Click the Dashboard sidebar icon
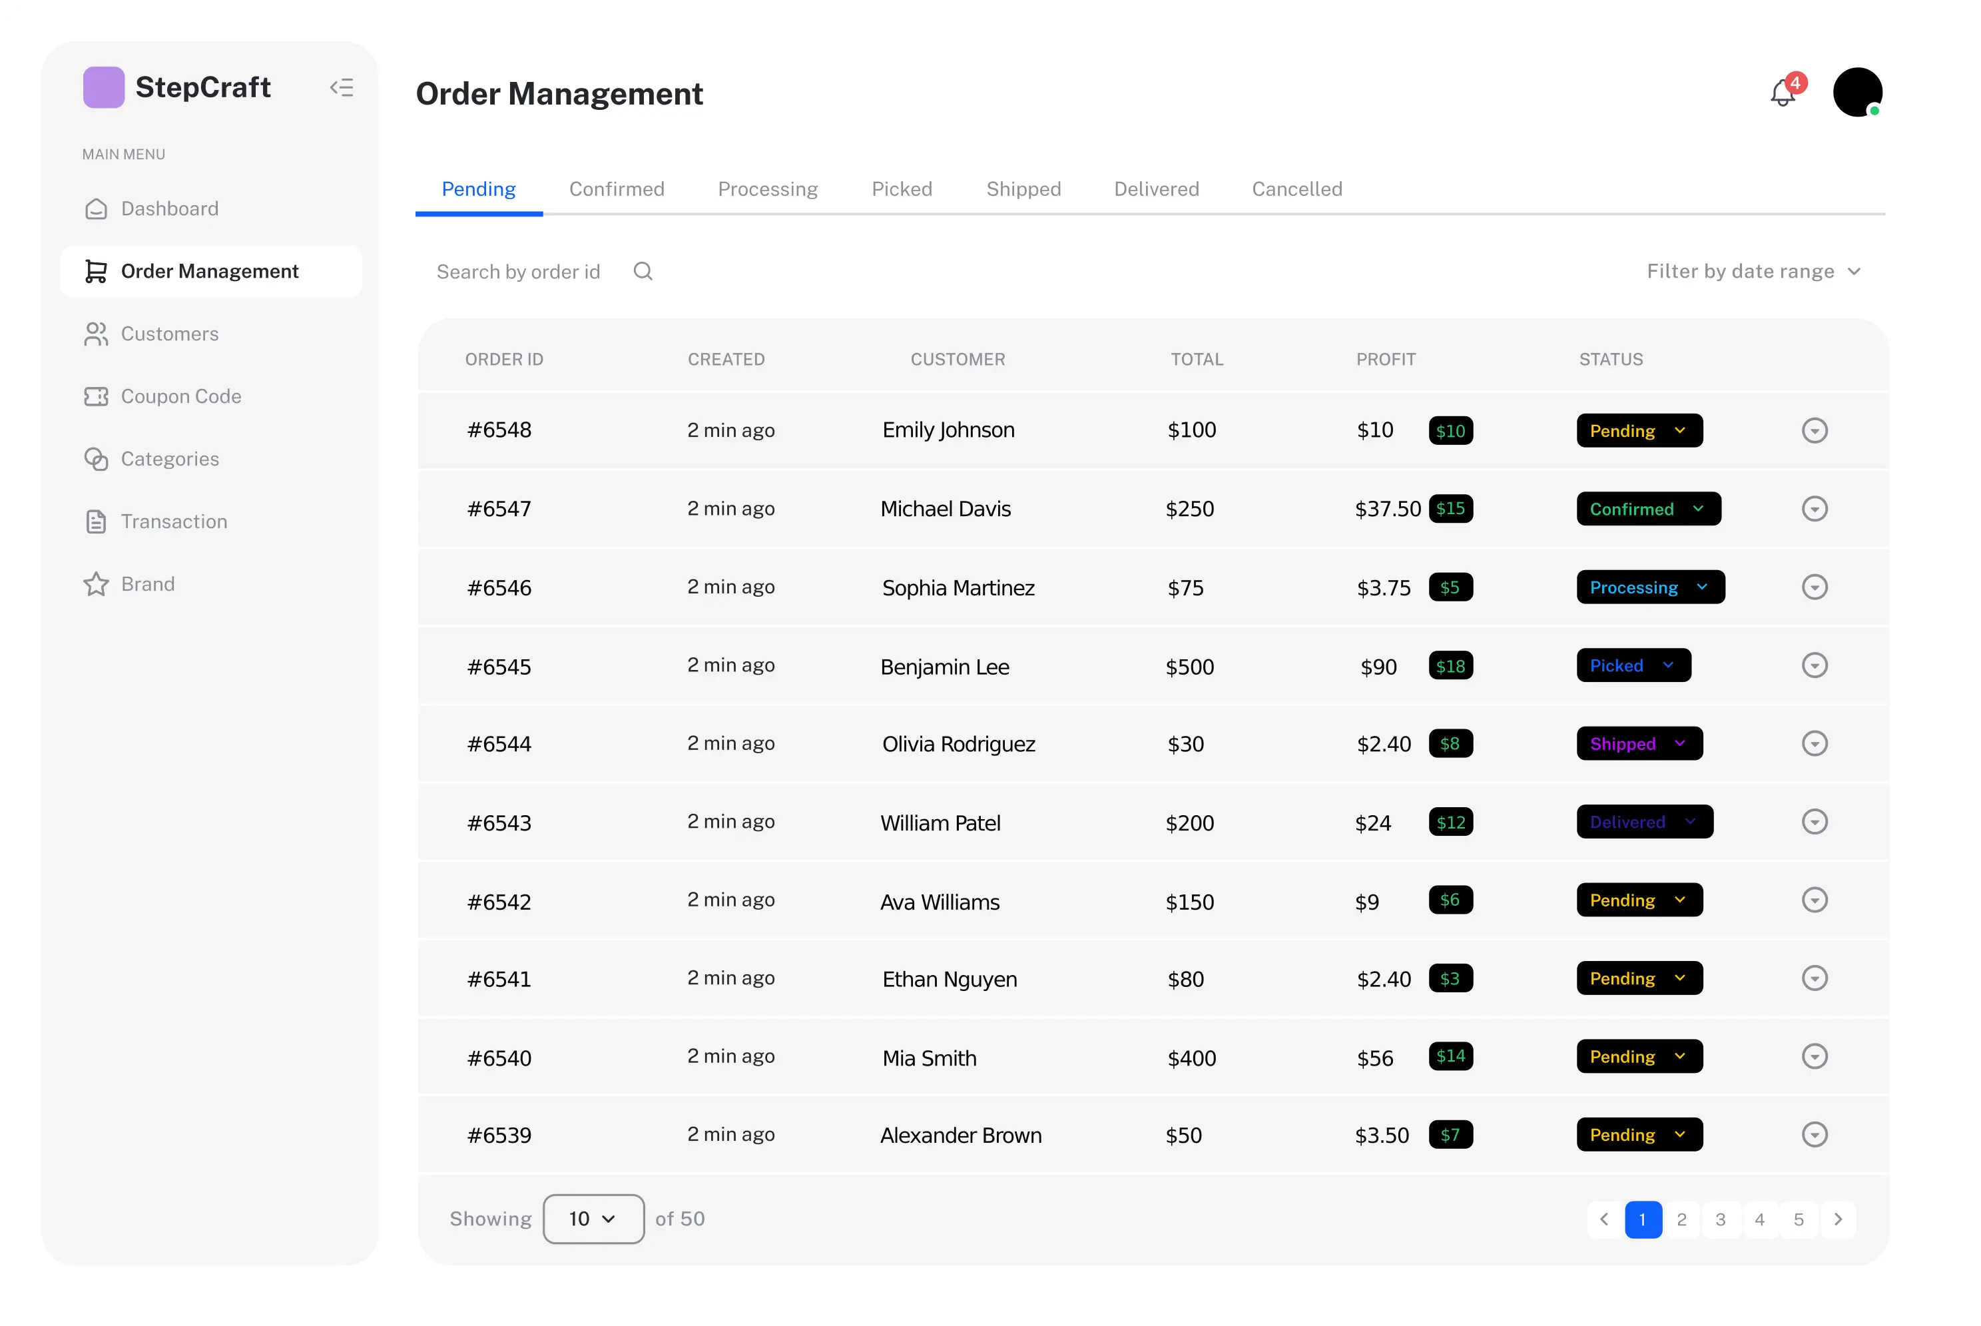Screen dimensions: 1981x1326 point(95,208)
